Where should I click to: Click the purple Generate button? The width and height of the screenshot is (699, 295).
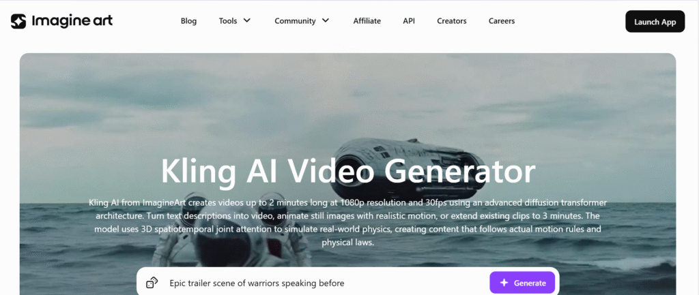pos(522,283)
